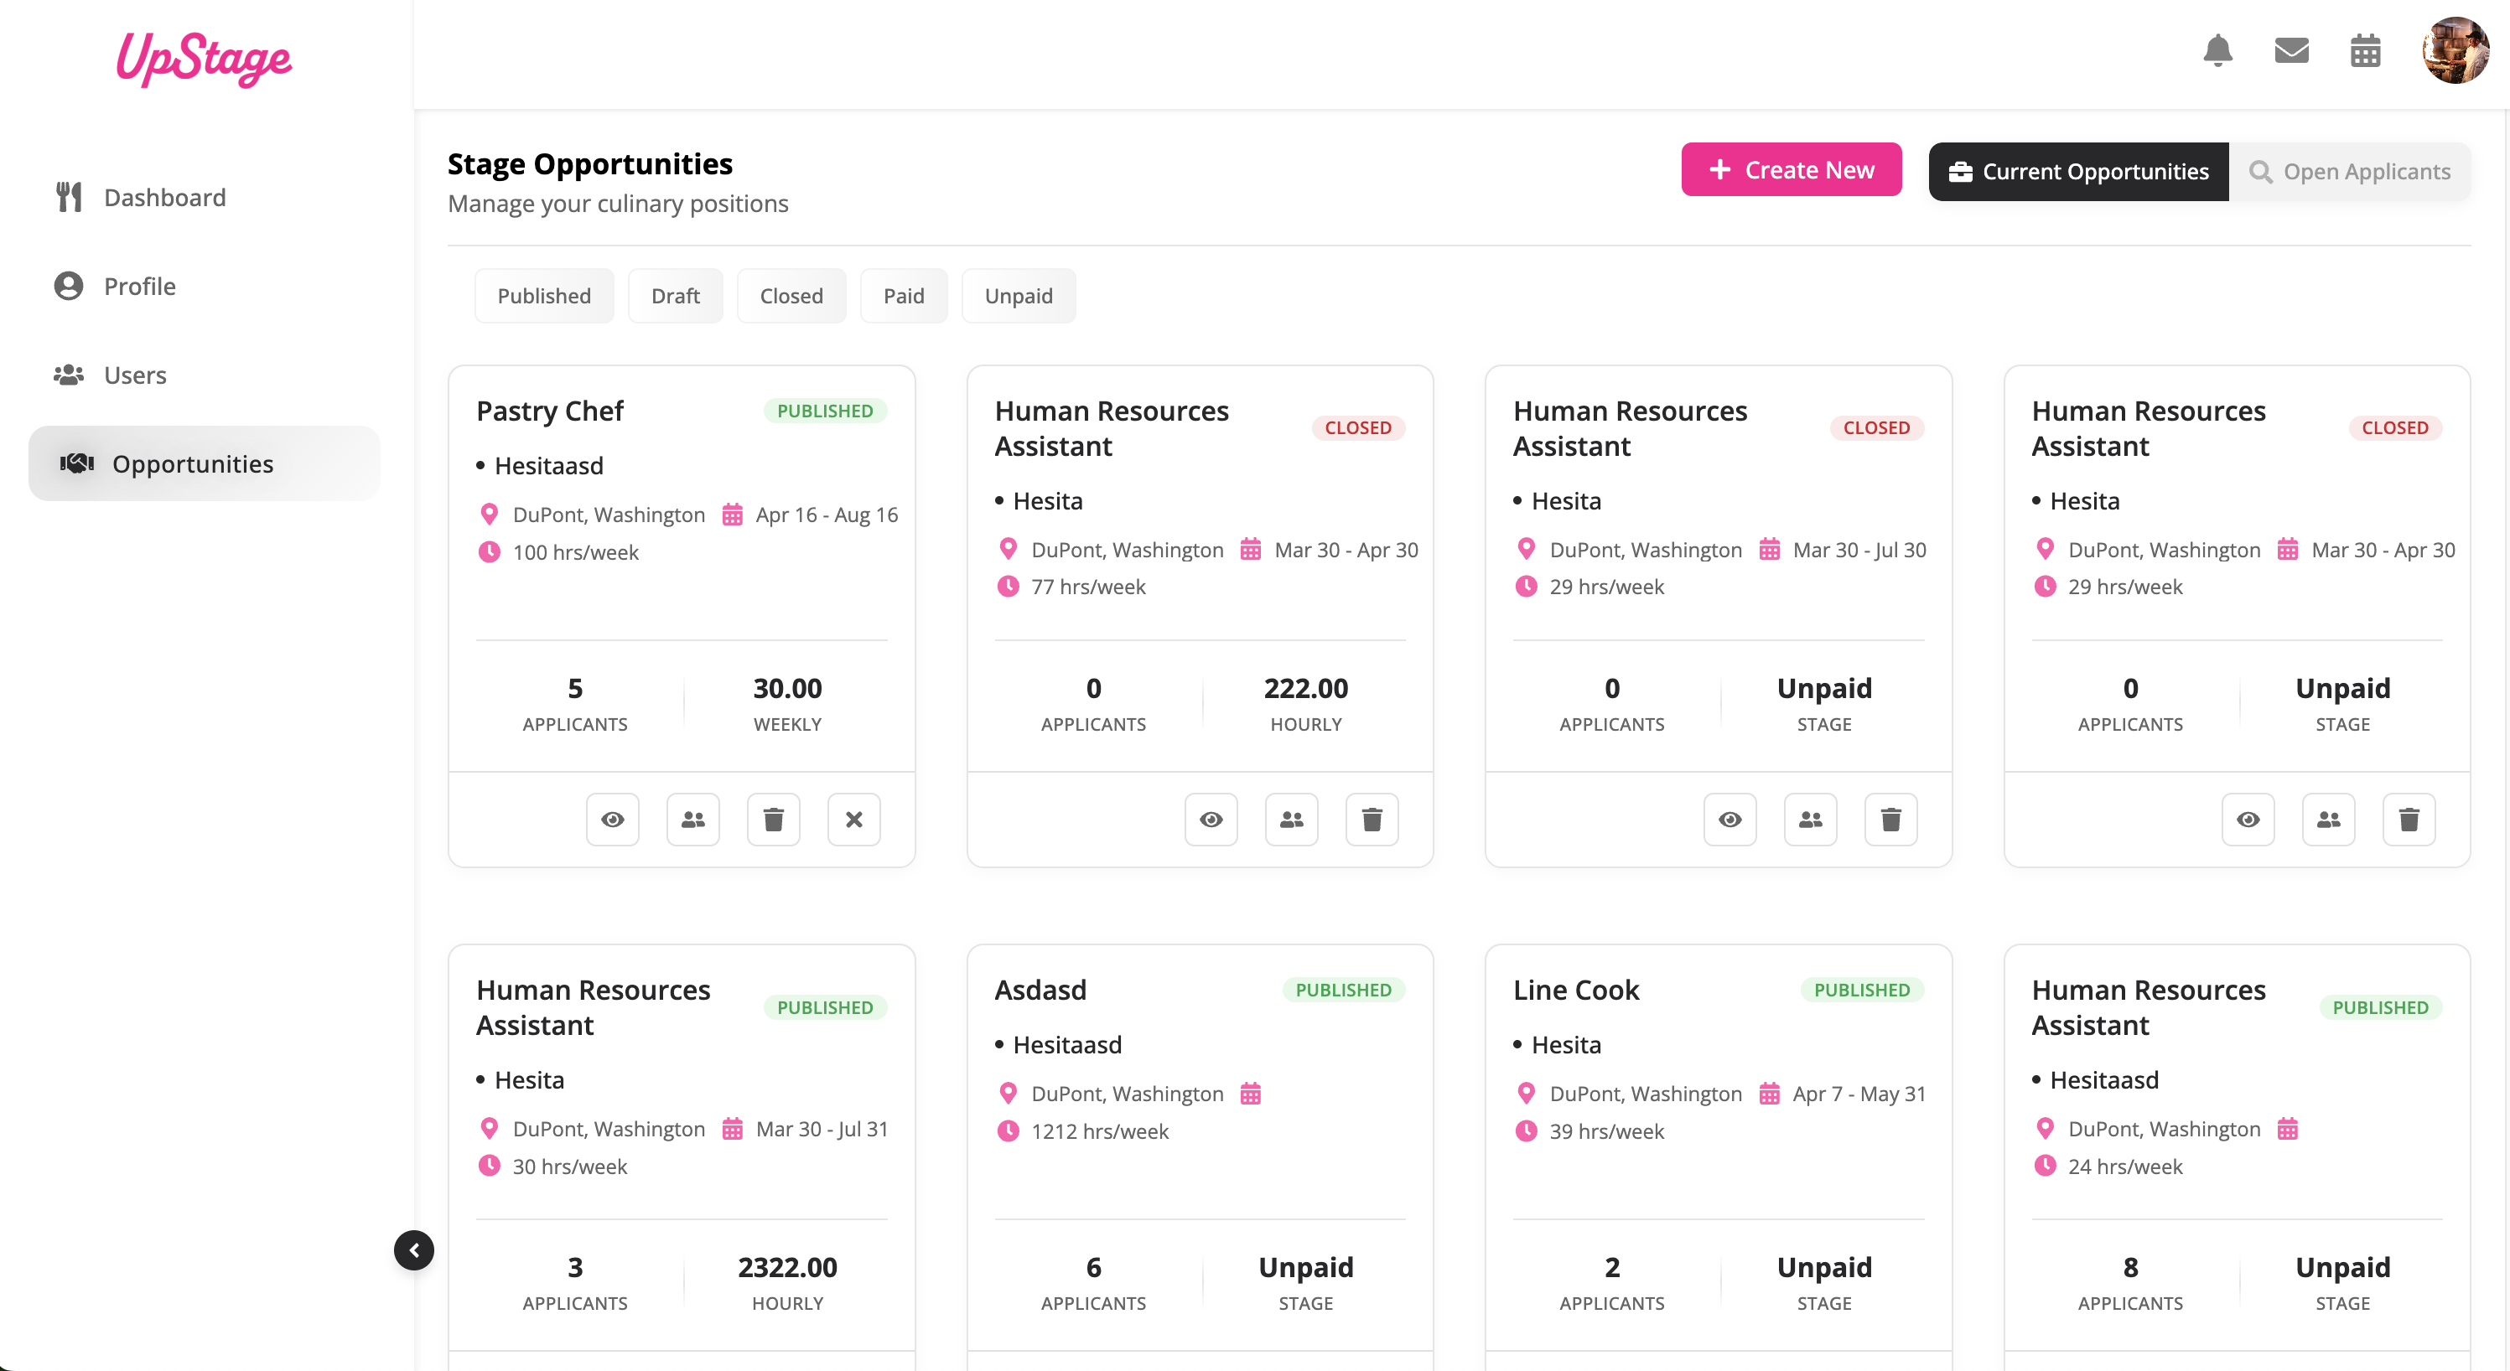
Task: Select Current Opportunities button
Action: coord(2077,171)
